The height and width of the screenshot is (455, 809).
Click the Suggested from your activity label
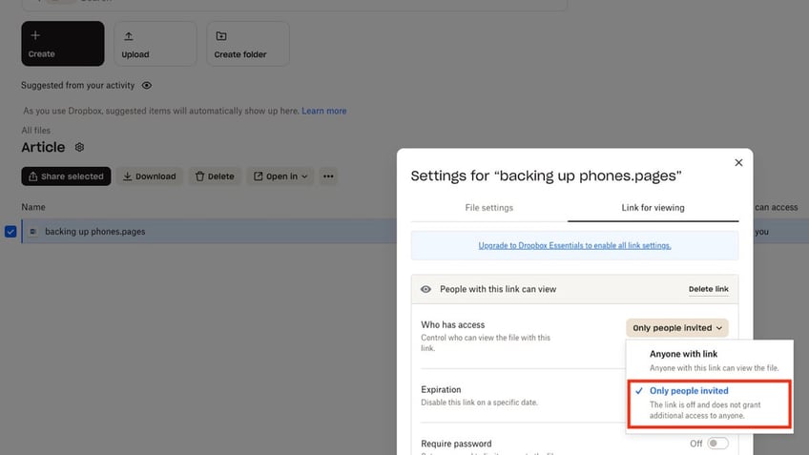click(x=78, y=85)
